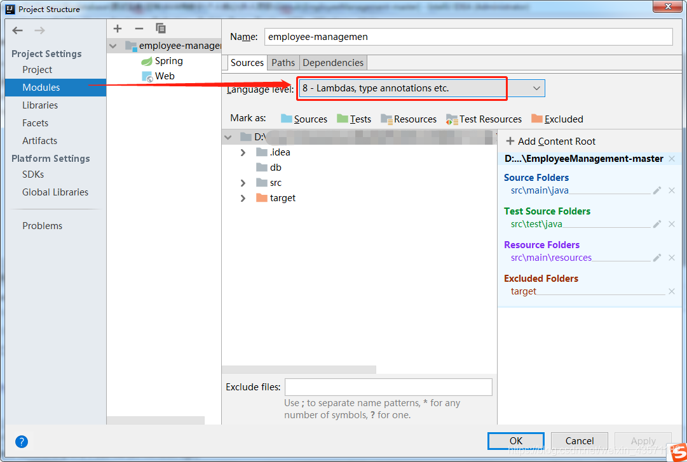Copy the module with copy icon
This screenshot has height=462, width=687.
point(161,29)
